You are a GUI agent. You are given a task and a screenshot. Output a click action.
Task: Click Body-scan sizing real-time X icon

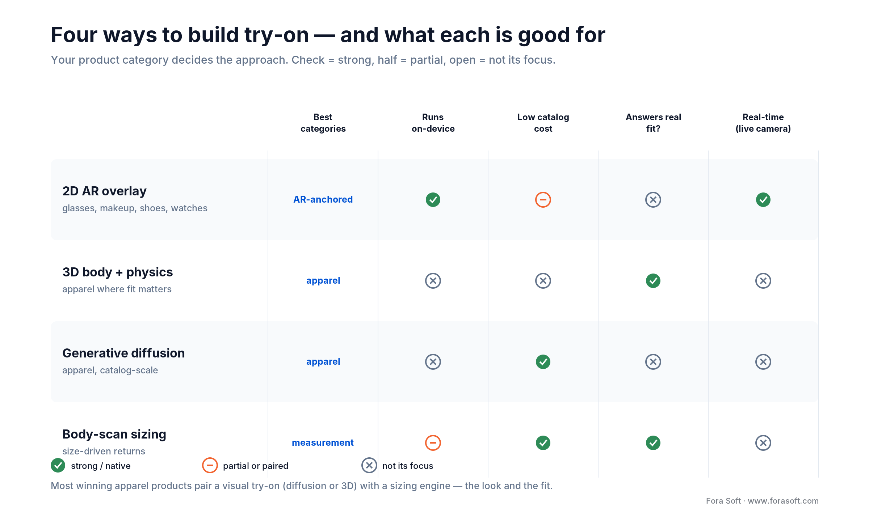[763, 443]
